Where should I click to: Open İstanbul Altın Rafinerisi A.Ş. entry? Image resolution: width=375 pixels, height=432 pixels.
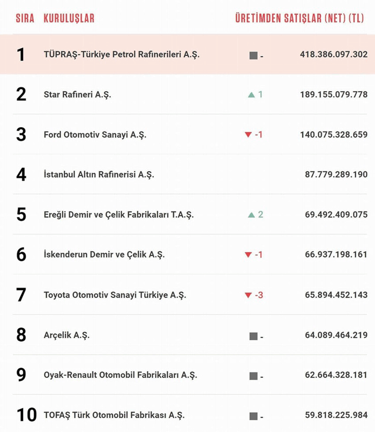click(x=99, y=174)
